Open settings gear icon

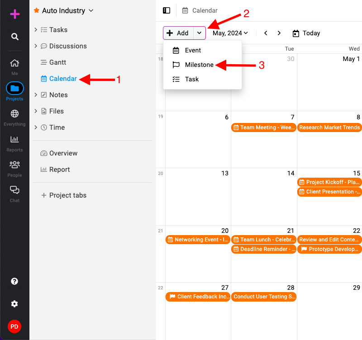(14, 304)
